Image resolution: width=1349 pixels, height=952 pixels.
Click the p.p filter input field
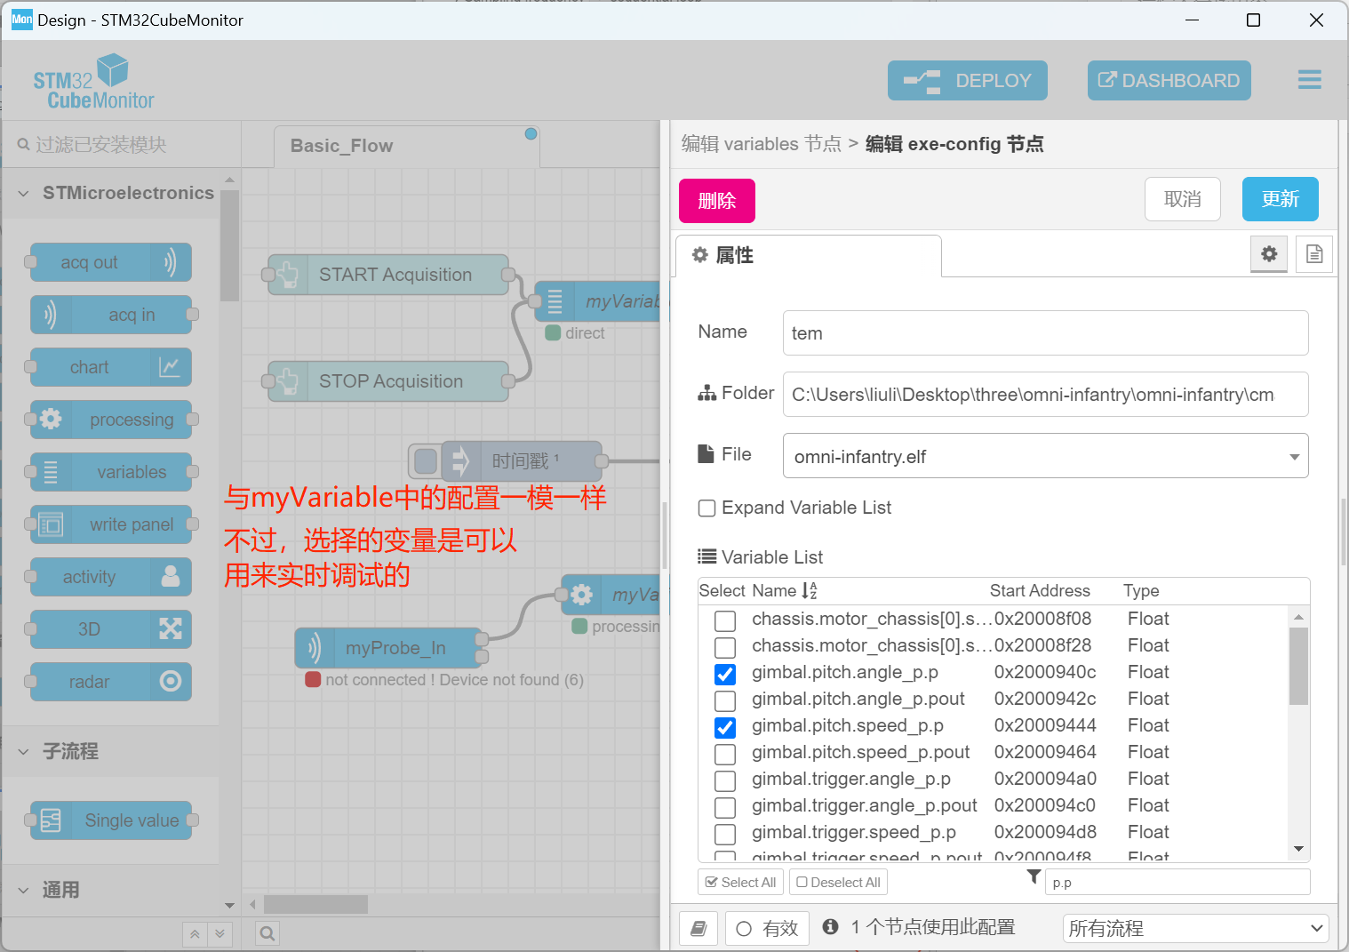pyautogui.click(x=1177, y=882)
